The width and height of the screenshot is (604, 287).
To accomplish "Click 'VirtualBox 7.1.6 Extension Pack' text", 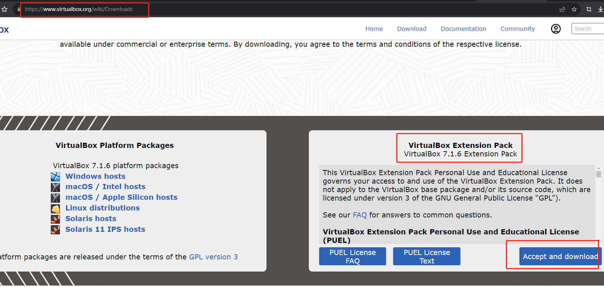I will 460,154.
